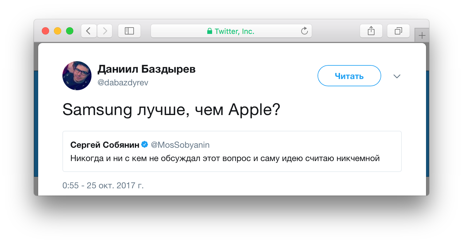This screenshot has height=244, width=463.
Task: Click the Safari back arrow button
Action: pyautogui.click(x=89, y=31)
